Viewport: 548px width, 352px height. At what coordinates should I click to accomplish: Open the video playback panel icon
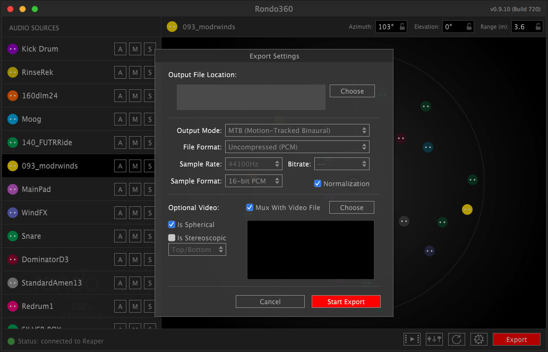pos(412,339)
